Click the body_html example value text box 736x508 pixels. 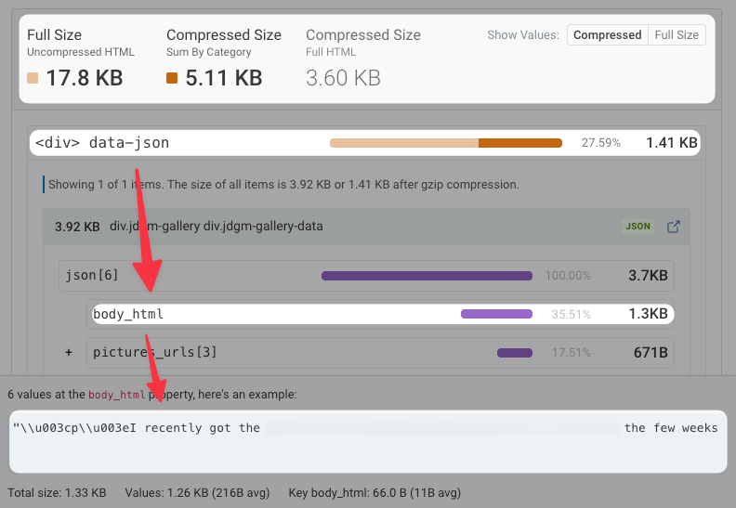(367, 441)
